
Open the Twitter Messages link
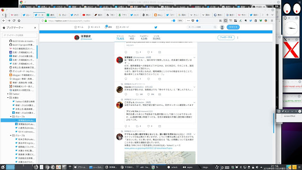click(123, 27)
